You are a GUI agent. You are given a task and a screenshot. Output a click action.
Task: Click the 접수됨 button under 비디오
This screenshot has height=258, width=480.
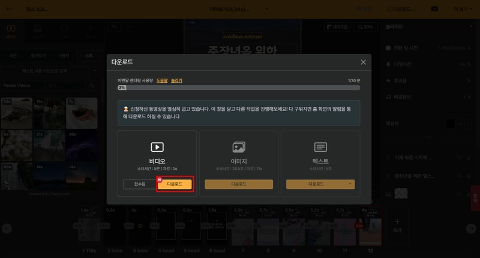pos(140,184)
